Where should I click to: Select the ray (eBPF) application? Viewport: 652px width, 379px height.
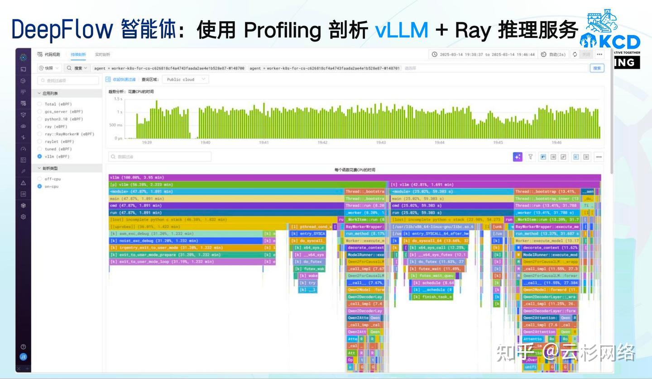(x=52, y=127)
